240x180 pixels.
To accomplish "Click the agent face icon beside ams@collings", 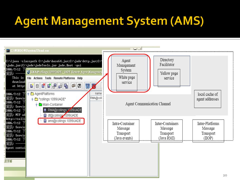I will (x=45, y=121).
